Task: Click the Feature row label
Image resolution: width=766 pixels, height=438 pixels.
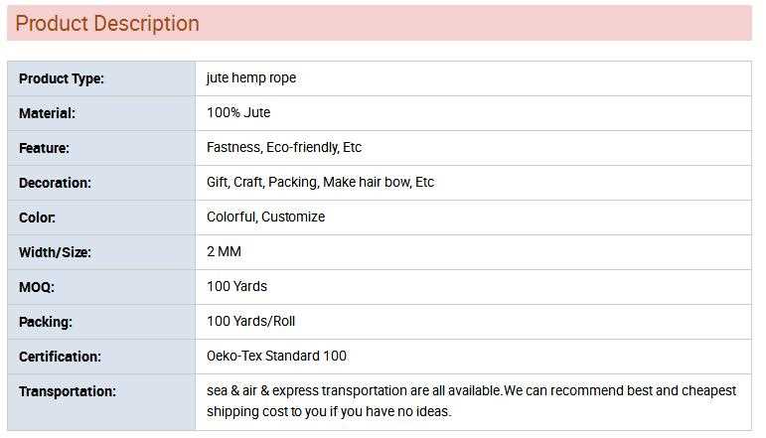Action: [44, 148]
